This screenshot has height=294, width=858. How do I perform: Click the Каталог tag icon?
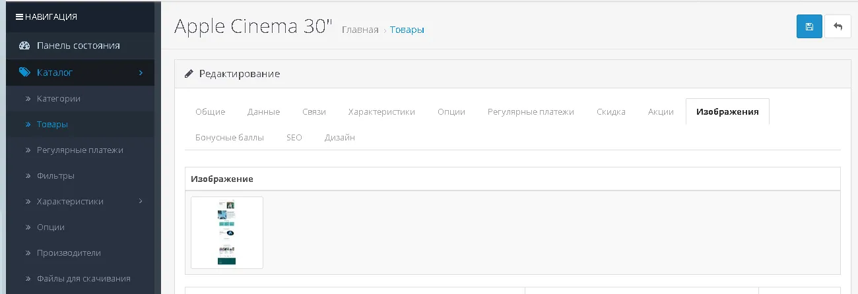pos(25,73)
